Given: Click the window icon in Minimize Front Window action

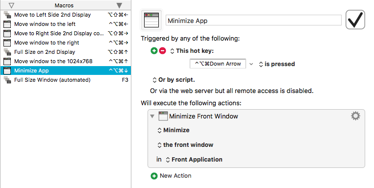Looking at the screenshot, I should (163, 116).
